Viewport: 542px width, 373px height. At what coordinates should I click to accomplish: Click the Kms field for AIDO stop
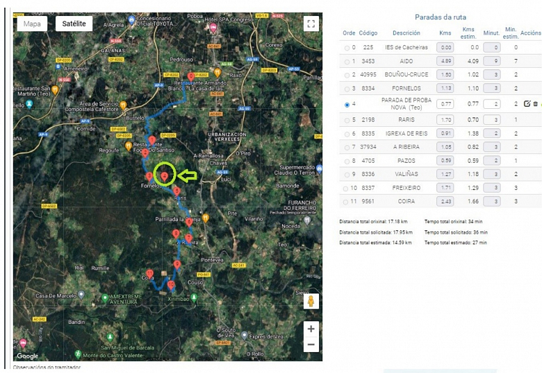(445, 61)
